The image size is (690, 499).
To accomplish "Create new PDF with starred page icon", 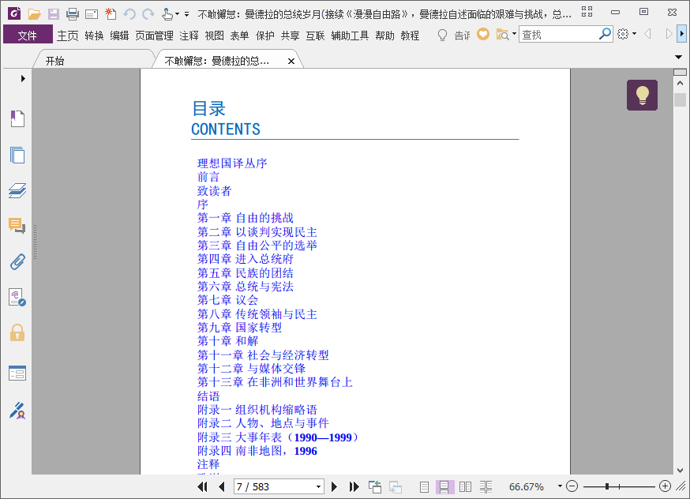I will click(111, 14).
